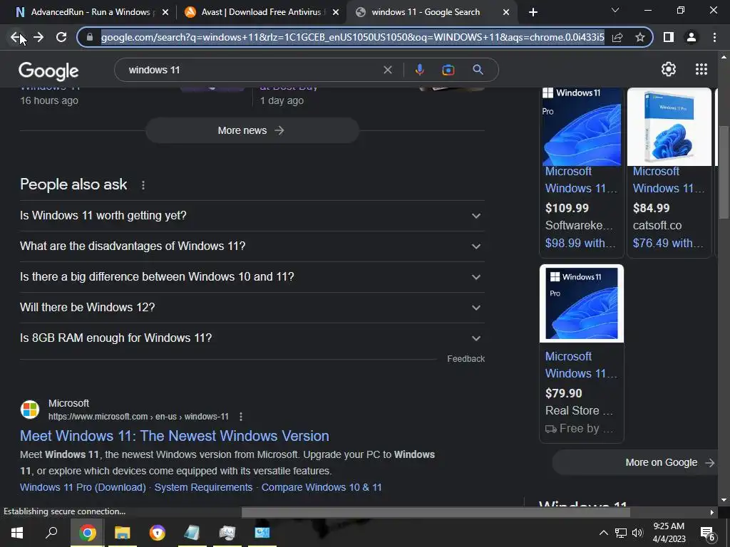Open the clock showing 9:25 AM
The image size is (730, 547).
click(669, 533)
